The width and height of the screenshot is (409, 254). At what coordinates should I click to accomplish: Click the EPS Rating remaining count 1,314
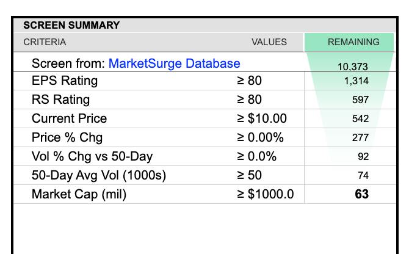click(x=356, y=81)
